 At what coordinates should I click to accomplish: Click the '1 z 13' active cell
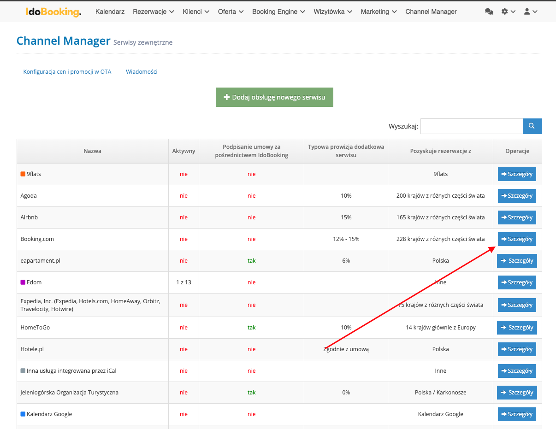[x=183, y=282]
